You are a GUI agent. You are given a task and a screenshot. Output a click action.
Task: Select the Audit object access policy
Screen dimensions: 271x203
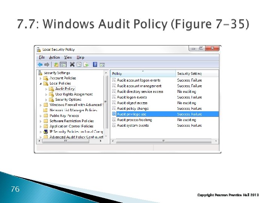pyautogui.click(x=164, y=103)
